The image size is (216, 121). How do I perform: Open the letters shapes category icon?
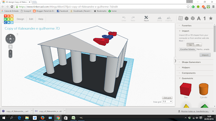pyautogui.click(x=199, y=18)
